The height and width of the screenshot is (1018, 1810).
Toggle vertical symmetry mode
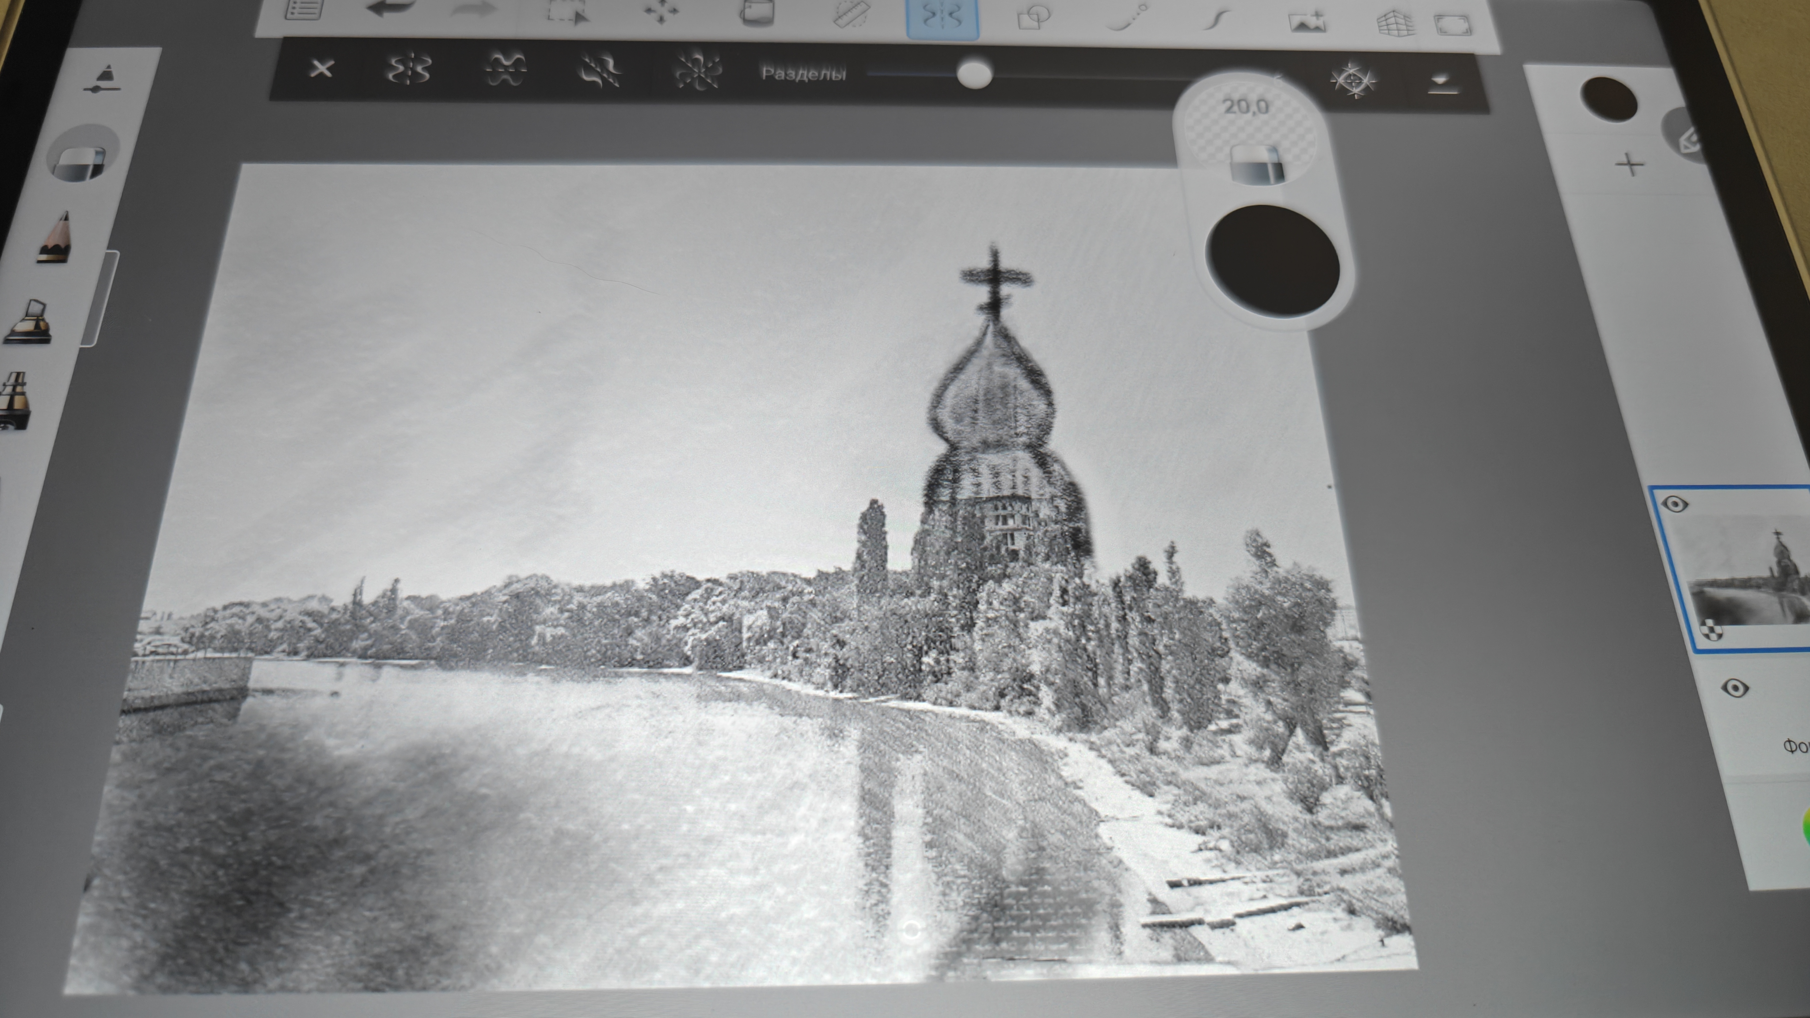click(409, 69)
